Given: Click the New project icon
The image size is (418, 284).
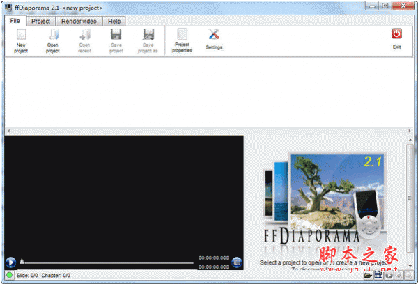Looking at the screenshot, I should (x=21, y=35).
